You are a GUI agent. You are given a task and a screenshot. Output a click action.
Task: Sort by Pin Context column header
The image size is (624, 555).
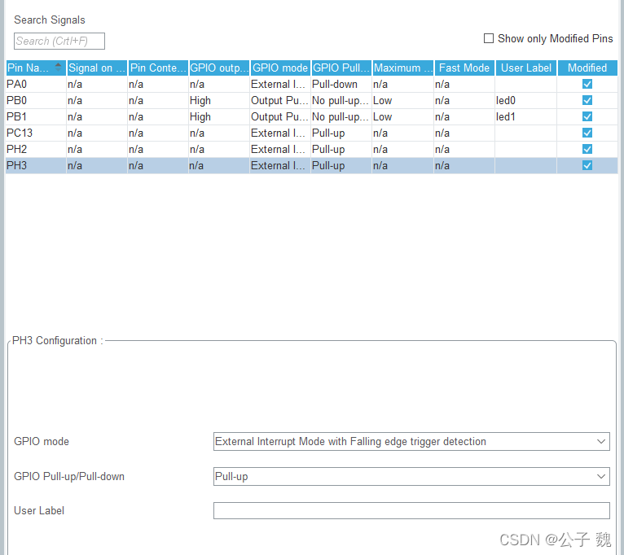[158, 68]
